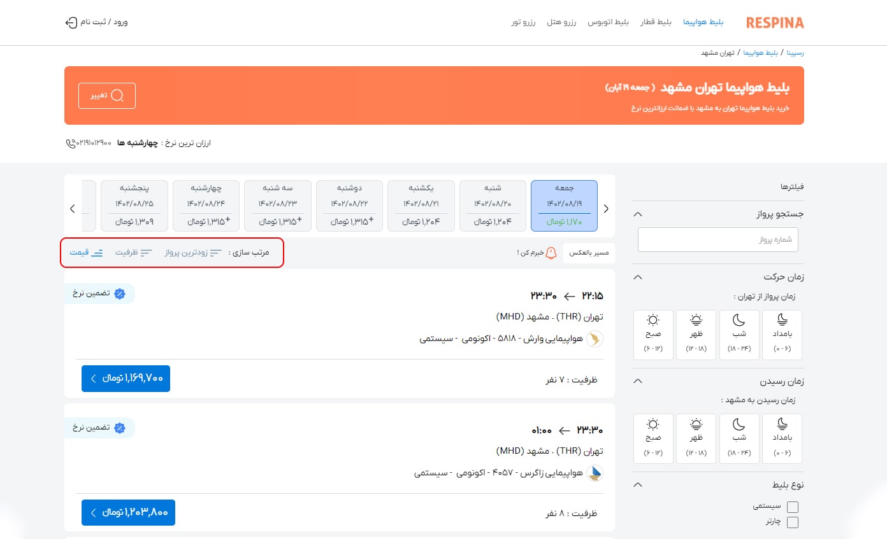Screen dimensions: 887x539
Task: Click the Varesh Airlines logo on the first flight
Action: pos(594,339)
